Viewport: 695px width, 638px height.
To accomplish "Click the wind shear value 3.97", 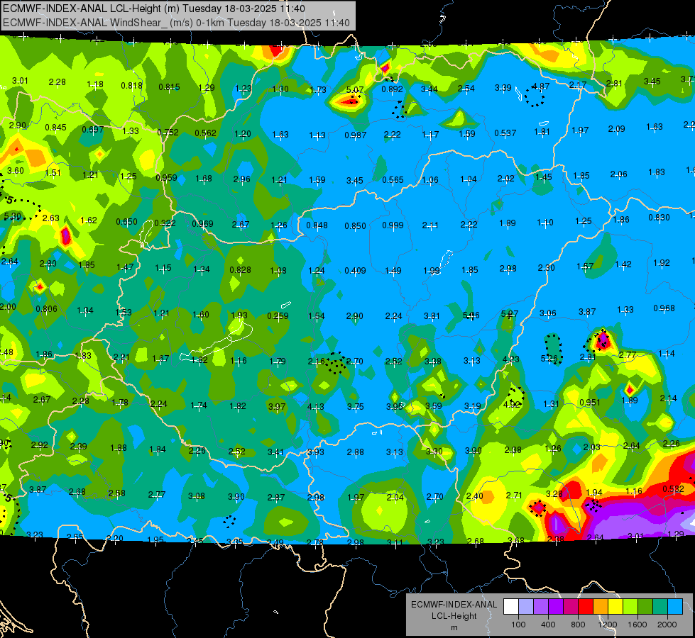I will click(x=277, y=406).
